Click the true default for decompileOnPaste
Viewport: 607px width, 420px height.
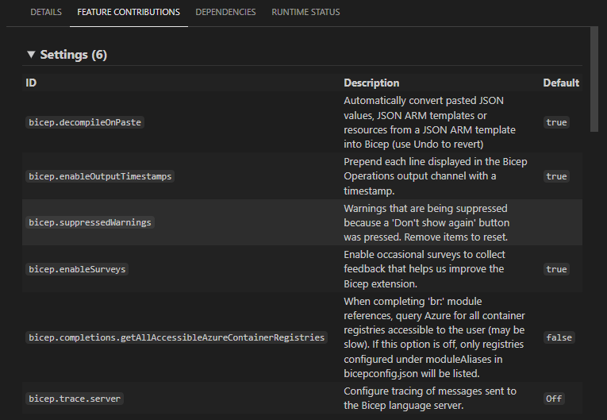556,122
